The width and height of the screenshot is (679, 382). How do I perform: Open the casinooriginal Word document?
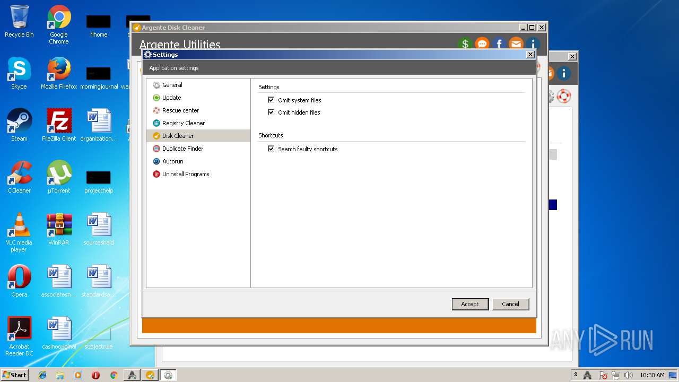[59, 333]
